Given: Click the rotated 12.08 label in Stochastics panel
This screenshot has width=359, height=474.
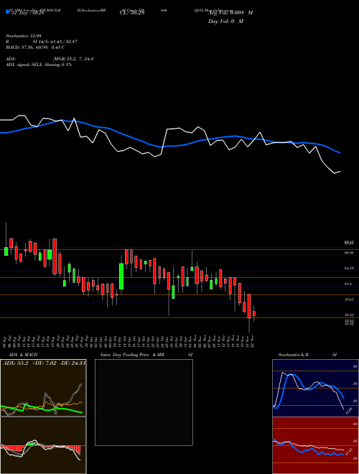Looking at the screenshot, I should (x=348, y=411).
